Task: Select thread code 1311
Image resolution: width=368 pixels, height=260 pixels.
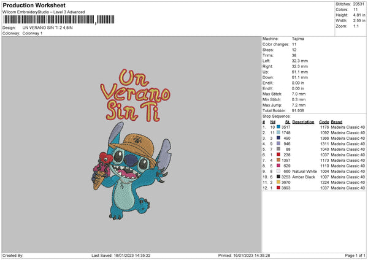Action: 324,144
